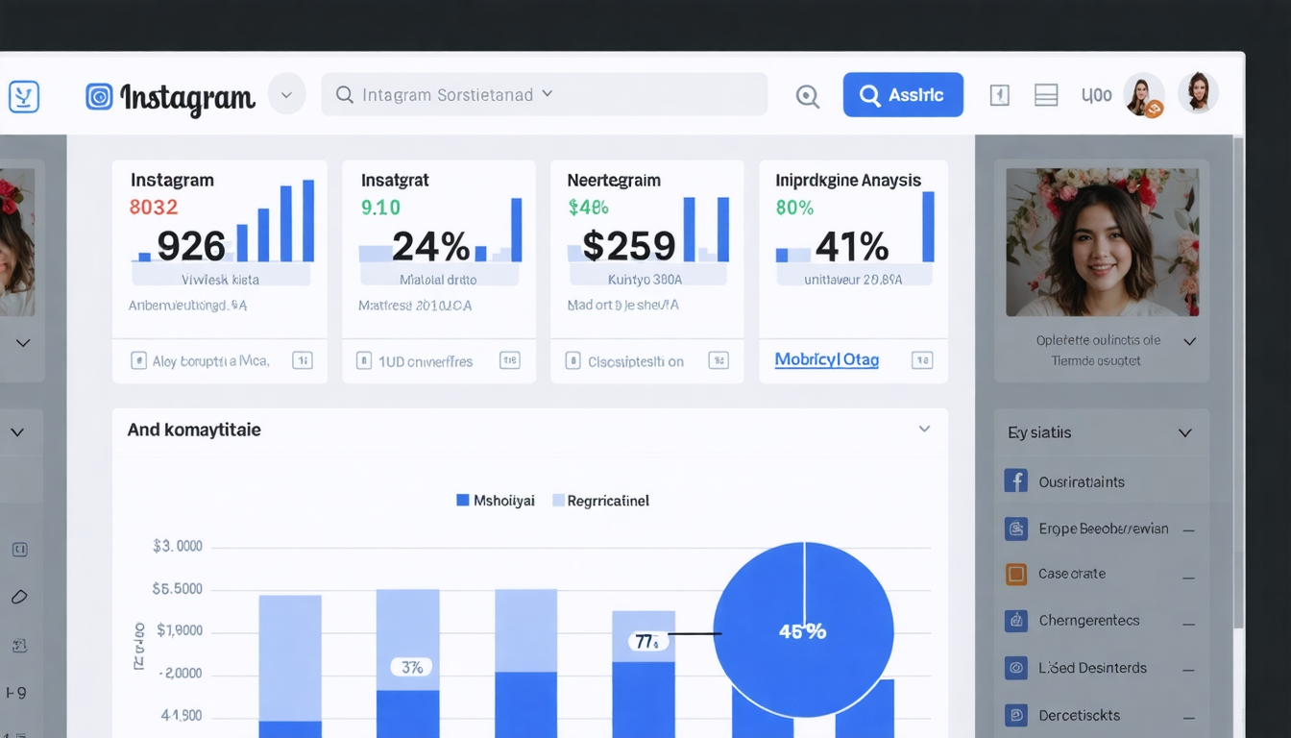Open the woman with flower crown photo
This screenshot has height=738, width=1291.
[1102, 242]
